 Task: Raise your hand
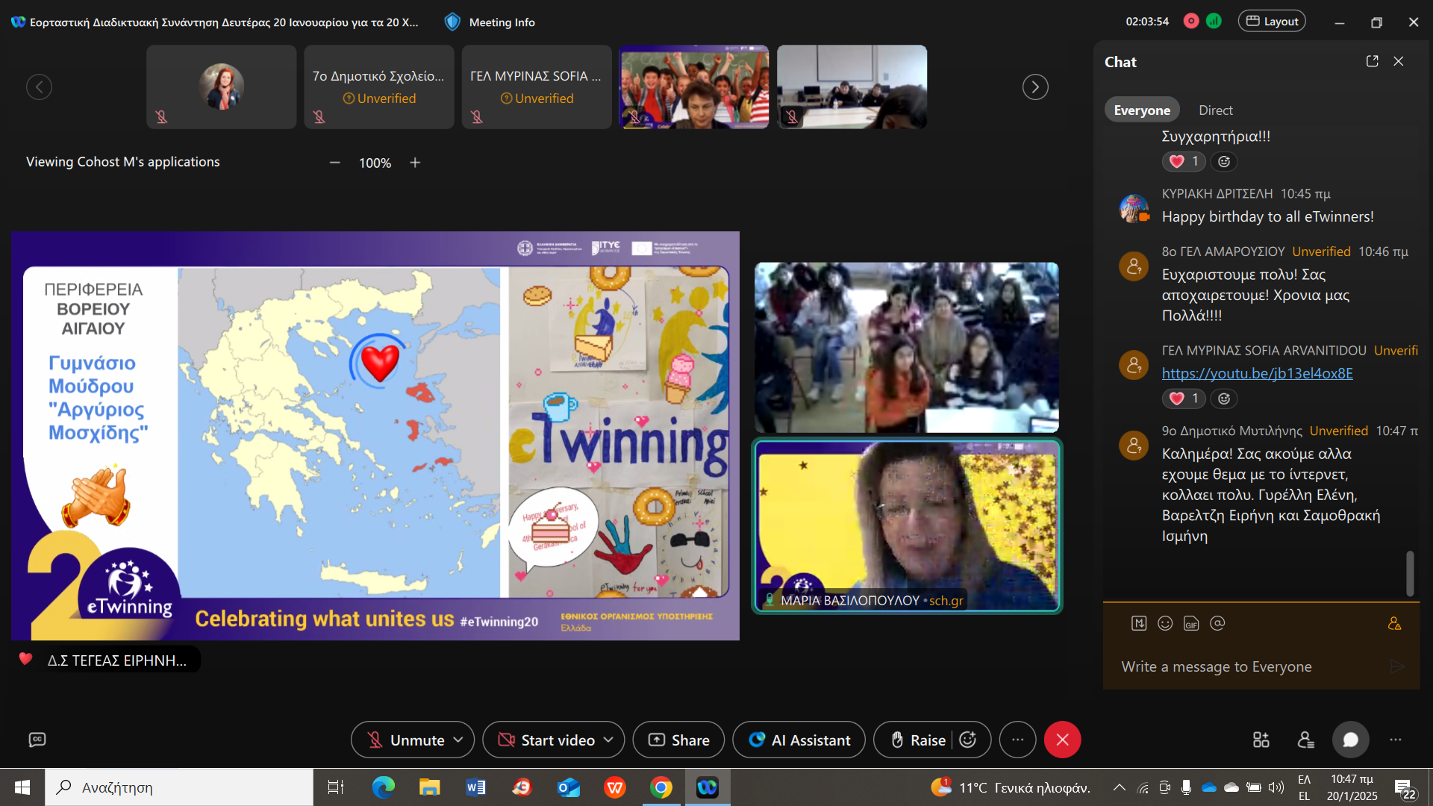[x=919, y=740]
